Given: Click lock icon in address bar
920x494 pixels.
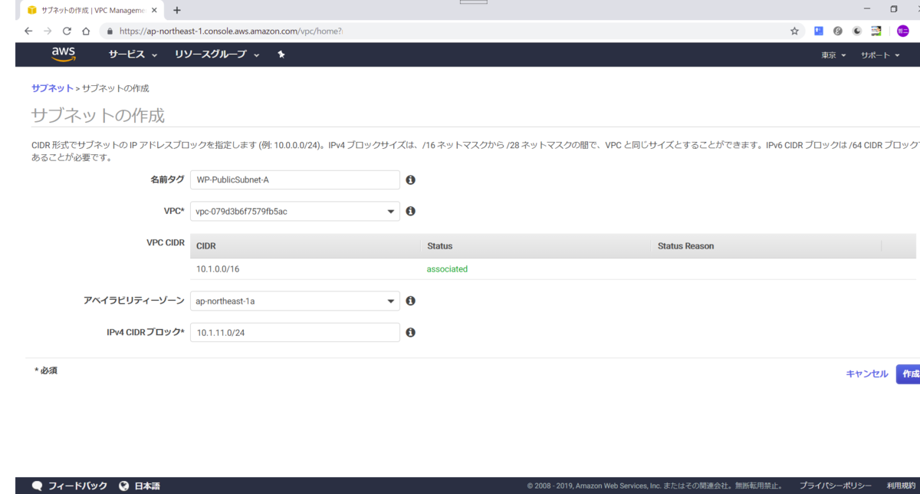Looking at the screenshot, I should [110, 31].
